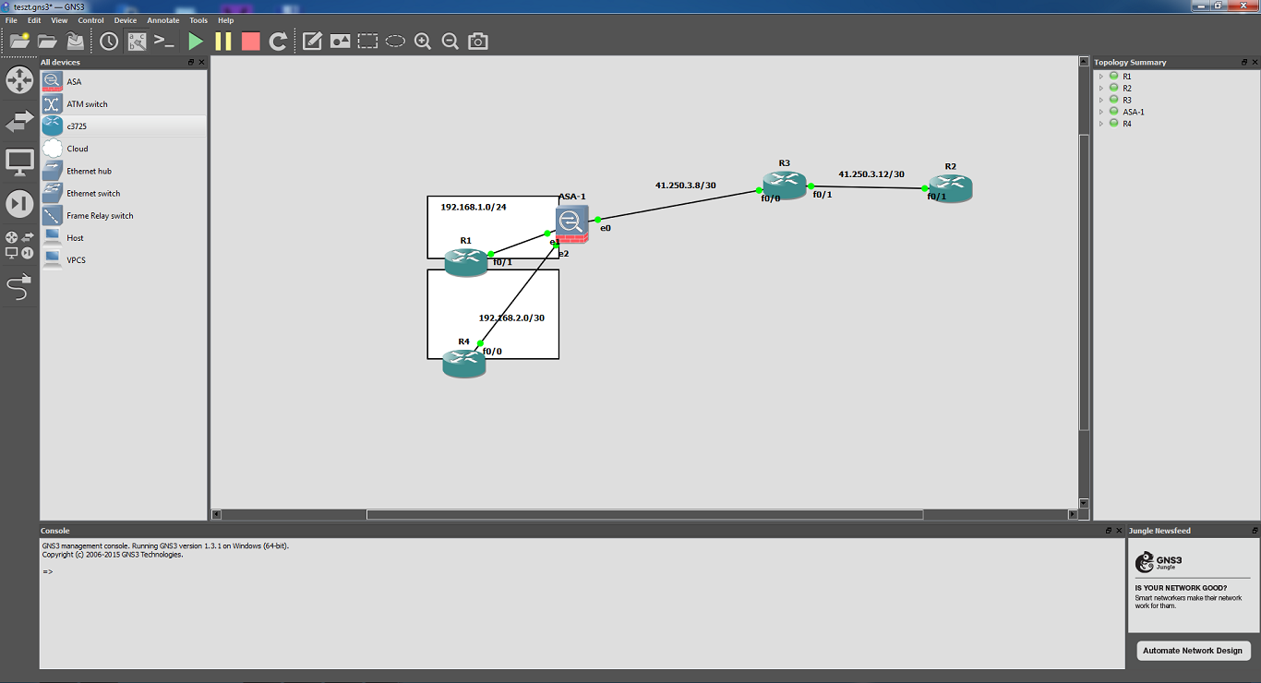Open the Edit menu

tap(34, 20)
